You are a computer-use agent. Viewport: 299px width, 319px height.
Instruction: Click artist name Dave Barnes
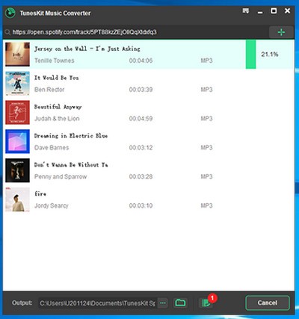(52, 148)
